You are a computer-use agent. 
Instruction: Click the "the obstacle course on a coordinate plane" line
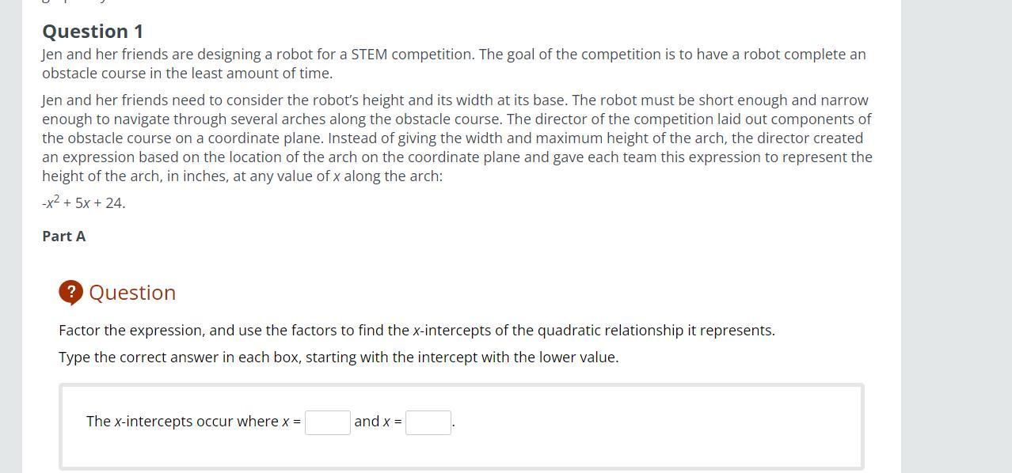182,138
